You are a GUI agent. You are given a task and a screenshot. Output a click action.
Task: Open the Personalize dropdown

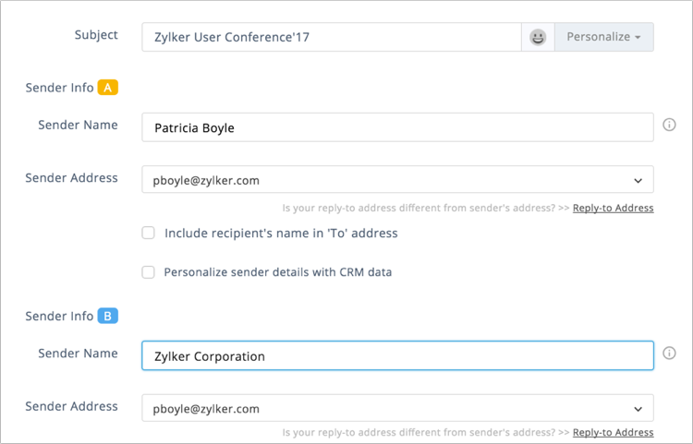(604, 37)
